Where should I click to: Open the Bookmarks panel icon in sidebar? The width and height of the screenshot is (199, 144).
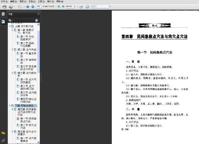(3, 21)
